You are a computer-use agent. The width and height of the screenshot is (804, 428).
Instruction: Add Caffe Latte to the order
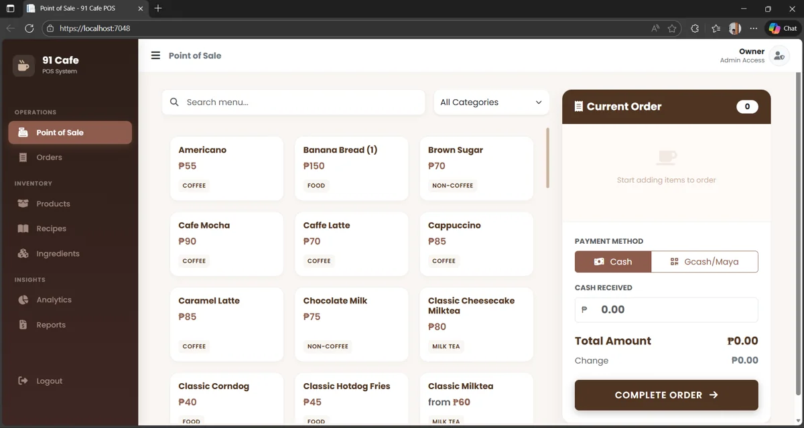pos(351,244)
